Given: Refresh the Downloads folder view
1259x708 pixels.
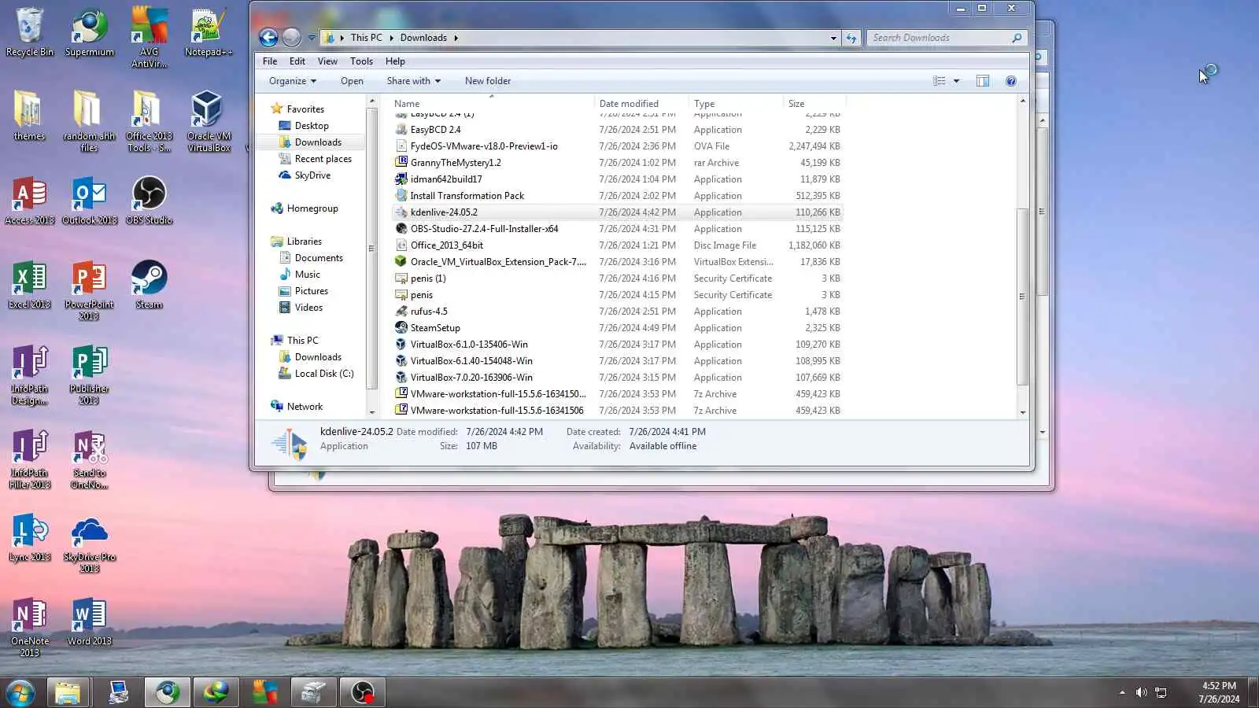Looking at the screenshot, I should click(851, 38).
